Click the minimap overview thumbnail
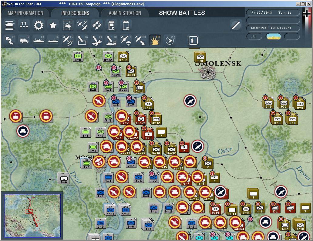The image size is (313, 241). (x=32, y=216)
